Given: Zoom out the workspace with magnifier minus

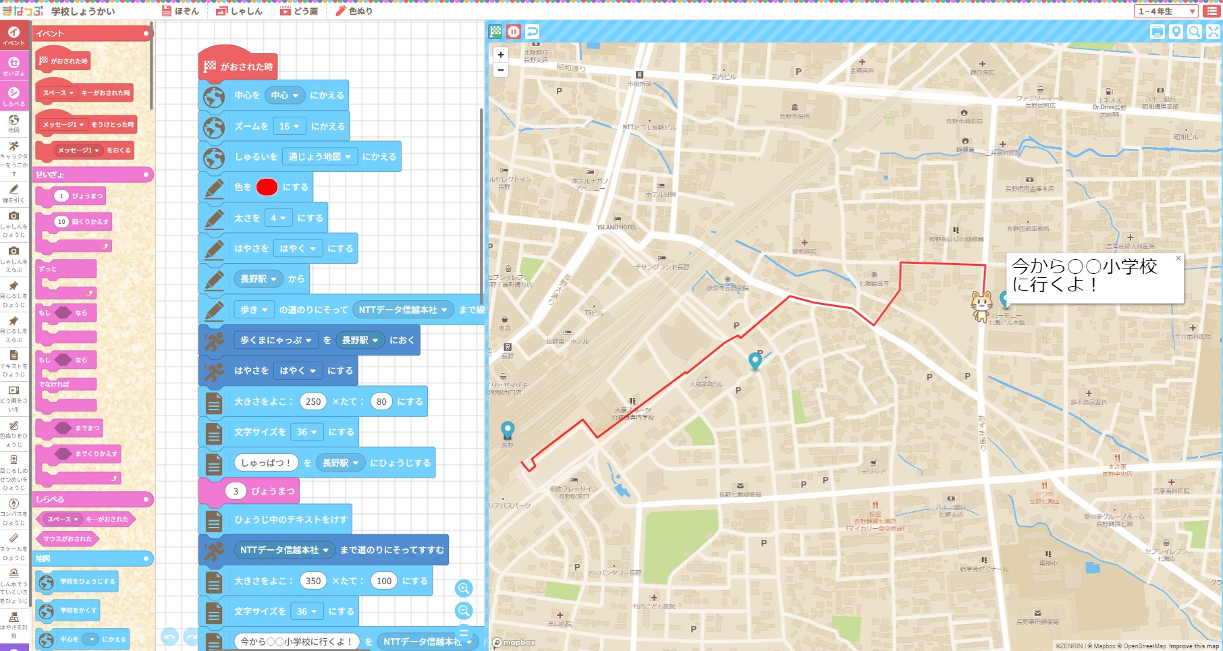Looking at the screenshot, I should [464, 611].
